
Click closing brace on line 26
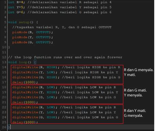click(x=10, y=127)
